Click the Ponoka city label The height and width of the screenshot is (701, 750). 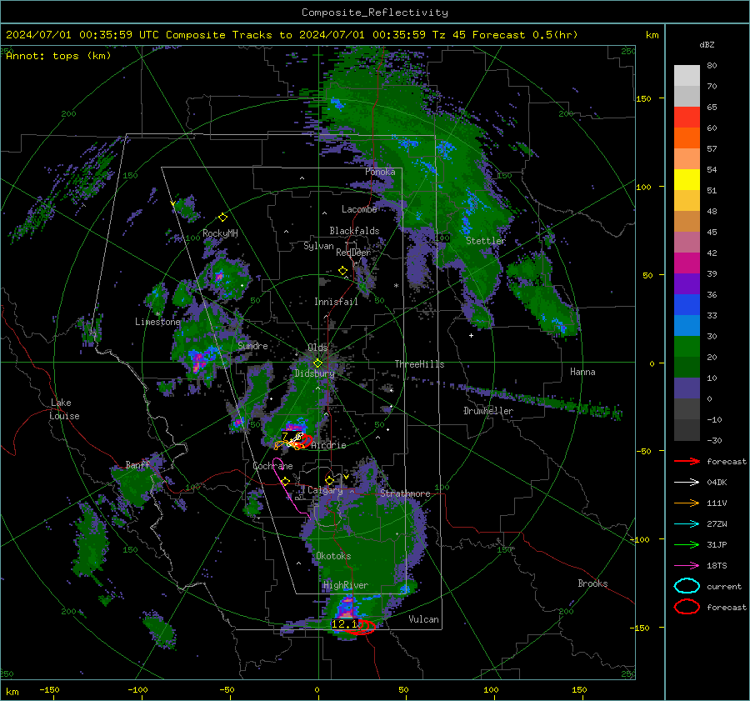tap(380, 172)
